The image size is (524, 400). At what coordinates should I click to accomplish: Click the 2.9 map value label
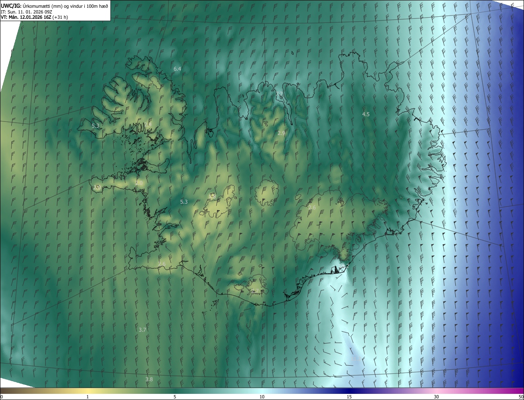tap(281, 133)
